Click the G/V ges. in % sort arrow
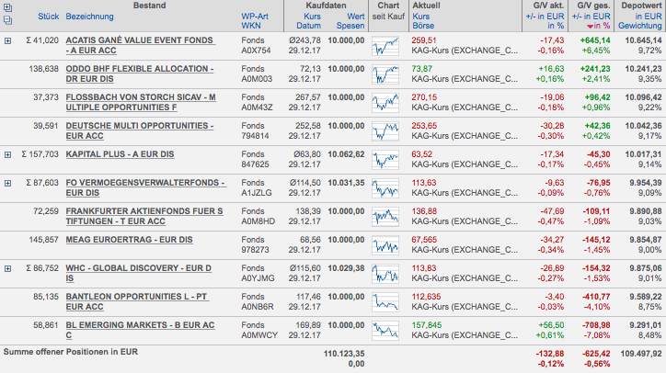Image resolution: width=666 pixels, height=373 pixels. point(590,27)
